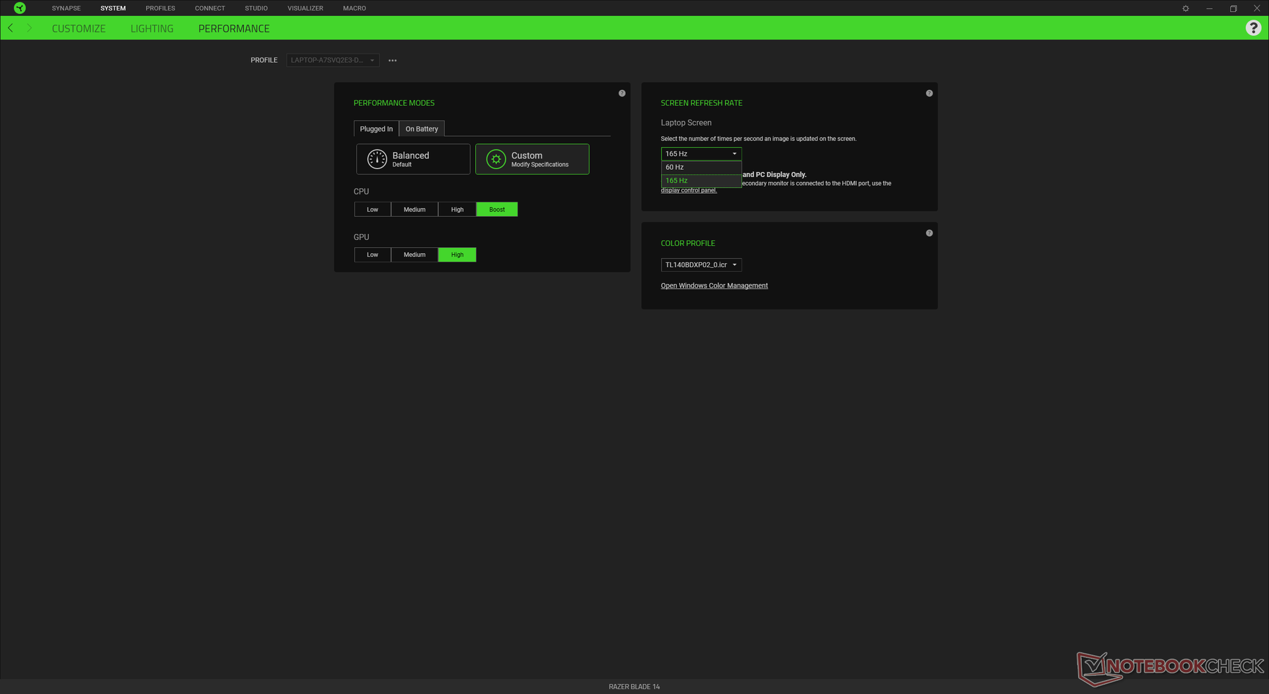Viewport: 1269px width, 694px height.
Task: Set CPU to Medium
Action: point(414,210)
